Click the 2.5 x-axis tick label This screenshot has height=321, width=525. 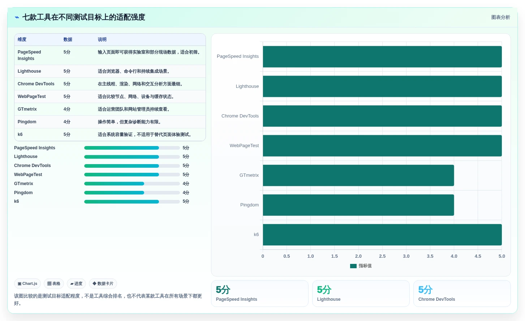click(x=382, y=256)
